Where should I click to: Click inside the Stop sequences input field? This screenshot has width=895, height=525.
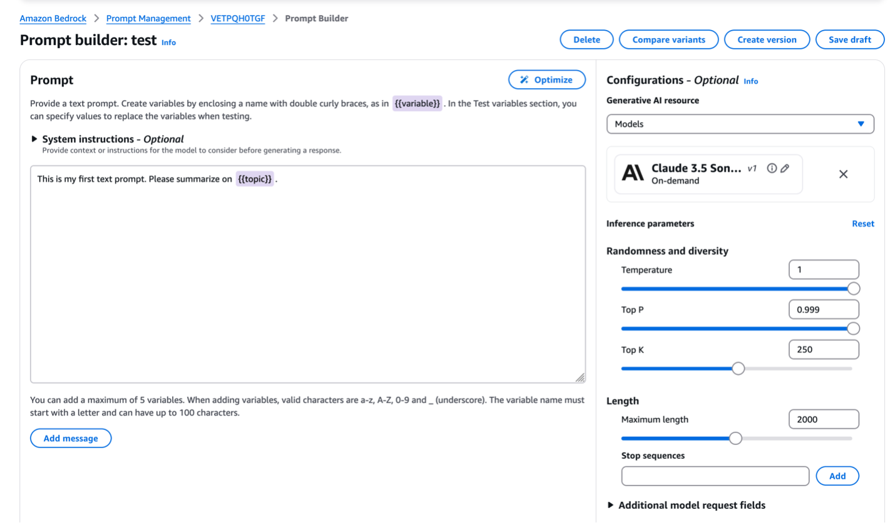[x=714, y=476]
